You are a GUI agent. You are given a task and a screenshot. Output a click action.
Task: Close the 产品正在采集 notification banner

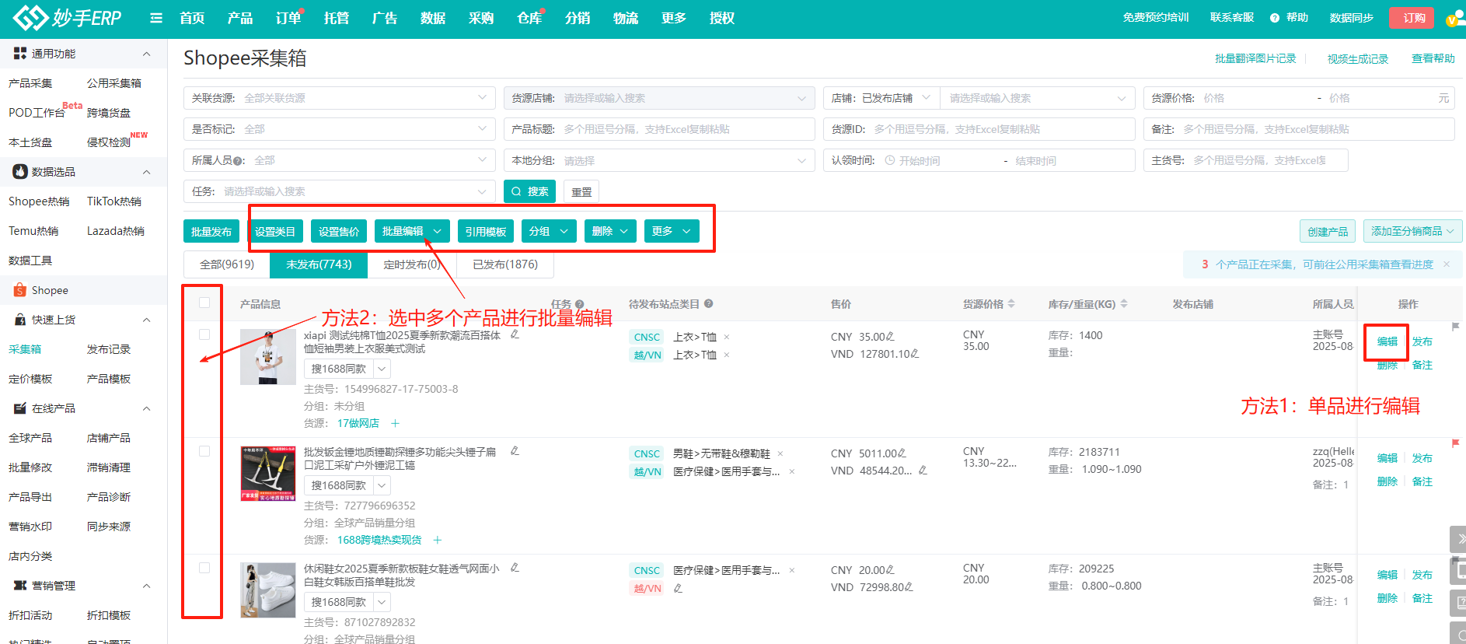click(1447, 264)
